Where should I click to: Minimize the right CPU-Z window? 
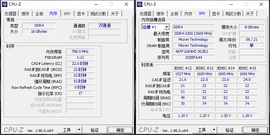tap(231, 4)
